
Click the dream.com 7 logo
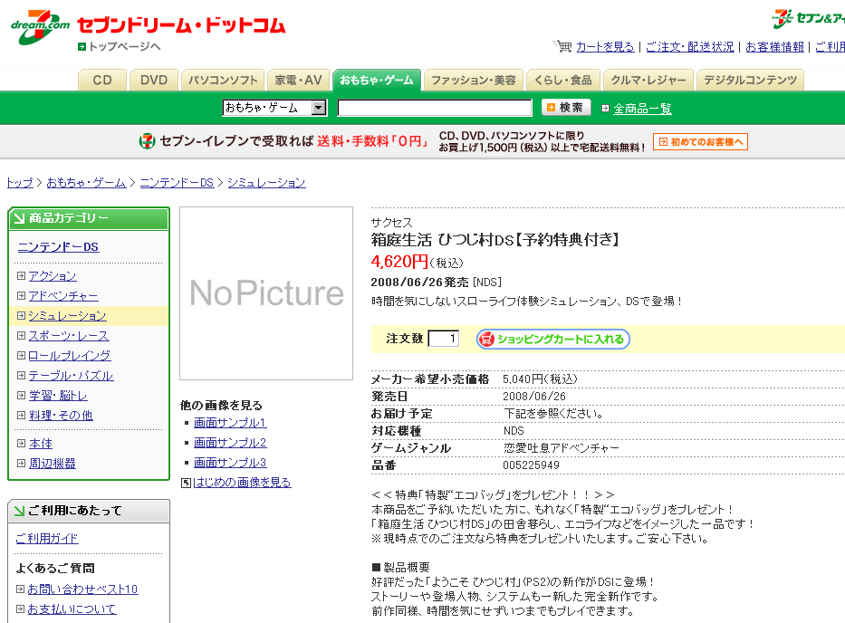click(40, 26)
